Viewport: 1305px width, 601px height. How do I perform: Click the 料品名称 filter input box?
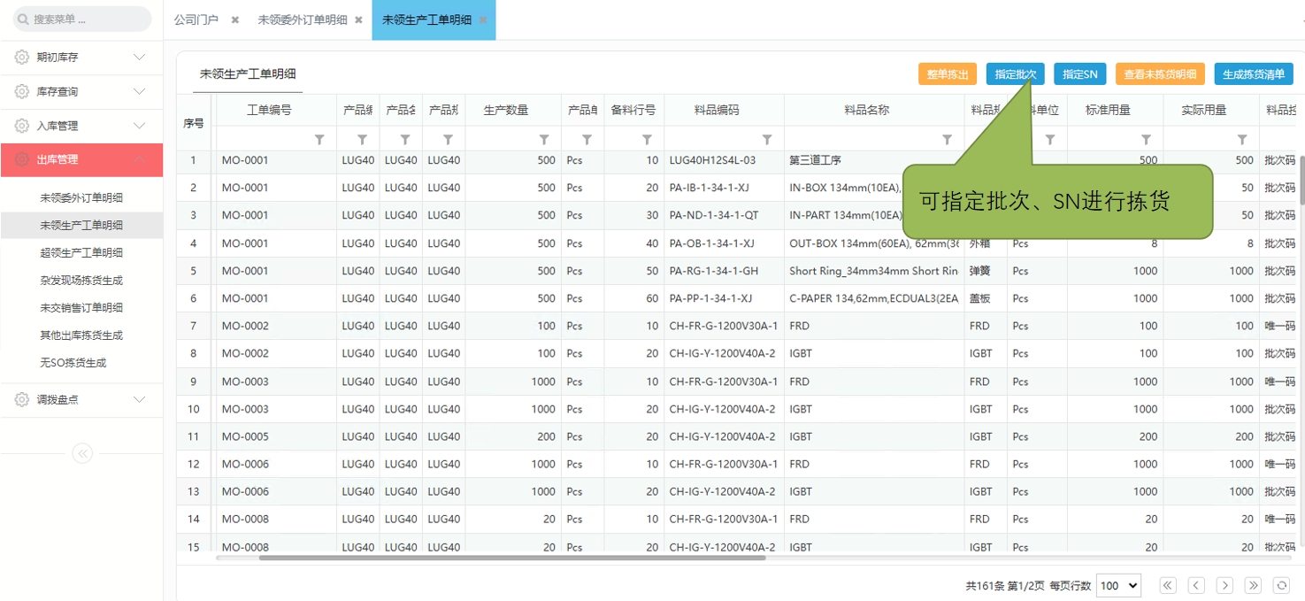pyautogui.click(x=864, y=140)
